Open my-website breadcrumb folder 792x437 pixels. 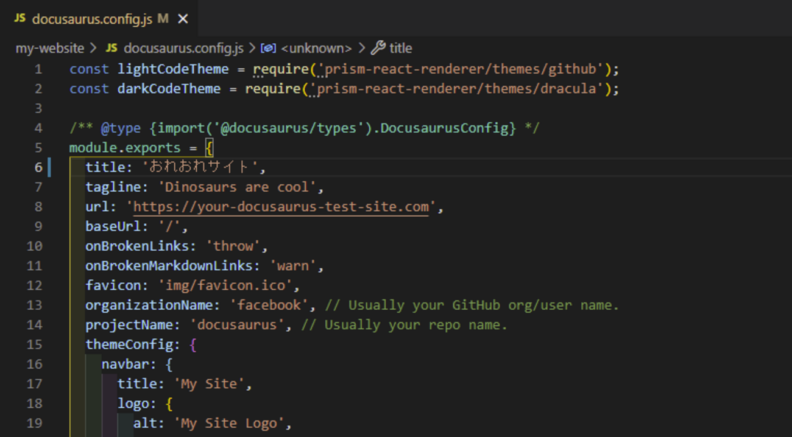click(x=50, y=48)
